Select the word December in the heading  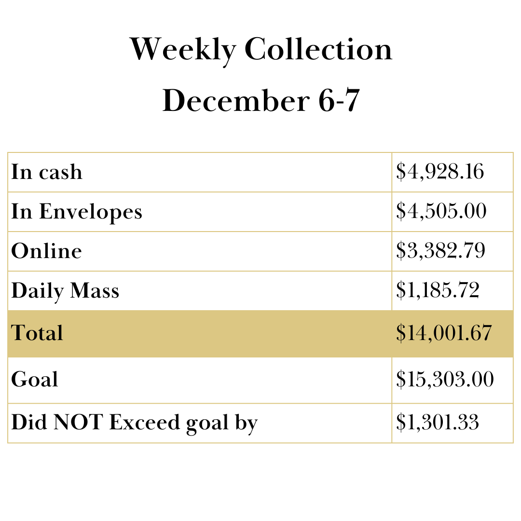[x=236, y=101]
